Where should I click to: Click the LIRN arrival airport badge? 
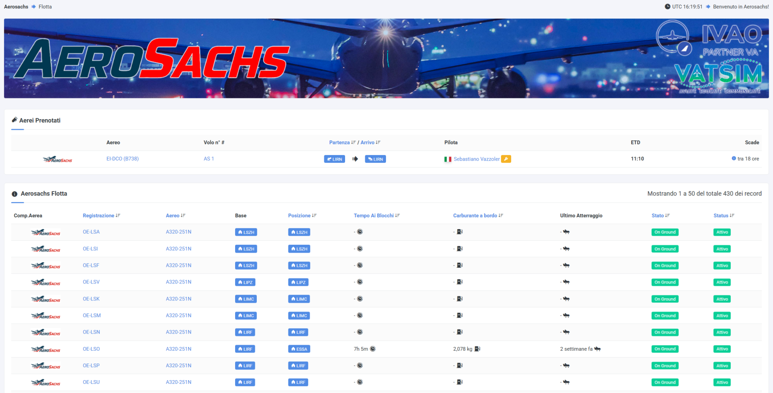coord(375,159)
